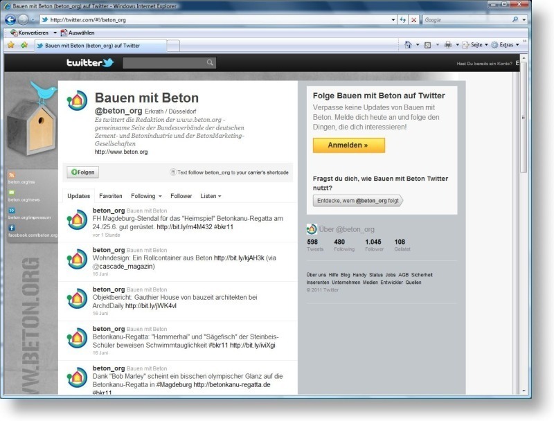554x421 pixels.
Task: Click the yellow Anmelden button
Action: [349, 145]
